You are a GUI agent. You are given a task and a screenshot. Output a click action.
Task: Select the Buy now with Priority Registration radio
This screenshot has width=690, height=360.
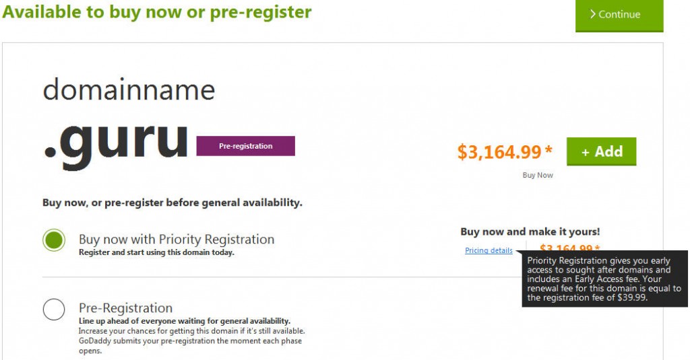point(54,240)
